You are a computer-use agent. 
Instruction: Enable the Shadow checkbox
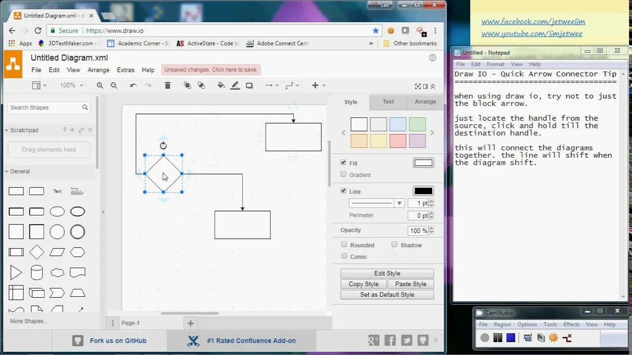pos(394,244)
